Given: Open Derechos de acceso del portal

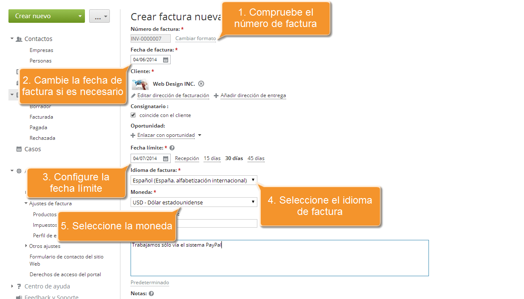Looking at the screenshot, I should 65,275.
